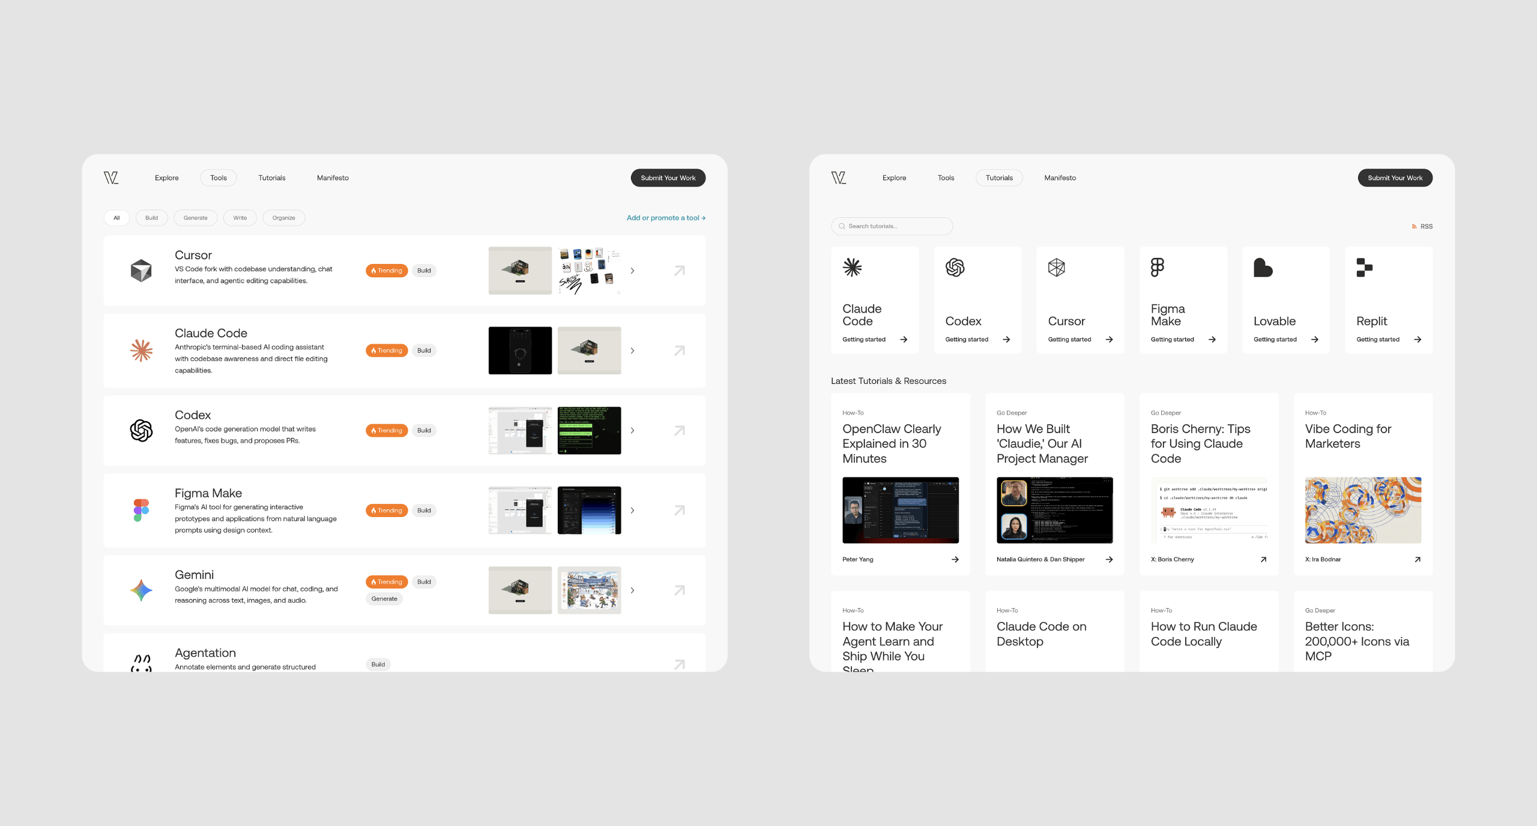The height and width of the screenshot is (826, 1537).
Task: Open Tools in the Tutorials page navigation
Action: (x=946, y=178)
